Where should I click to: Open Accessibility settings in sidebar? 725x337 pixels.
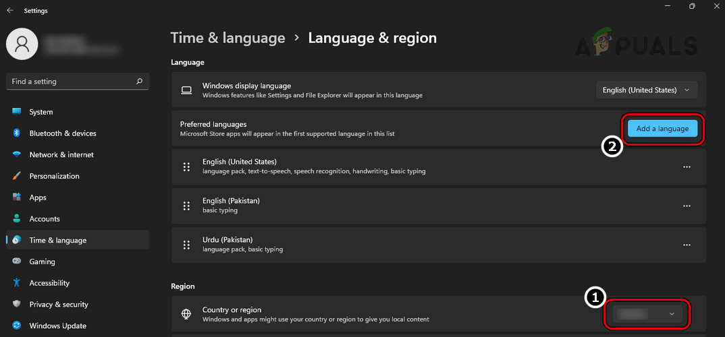[49, 283]
